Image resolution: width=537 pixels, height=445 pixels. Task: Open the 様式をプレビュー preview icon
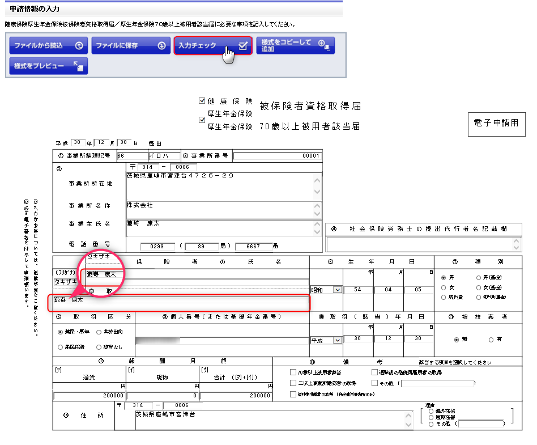[79, 66]
